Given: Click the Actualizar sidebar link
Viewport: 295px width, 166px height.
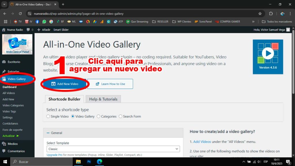Looking at the screenshot, I should coord(11,136).
